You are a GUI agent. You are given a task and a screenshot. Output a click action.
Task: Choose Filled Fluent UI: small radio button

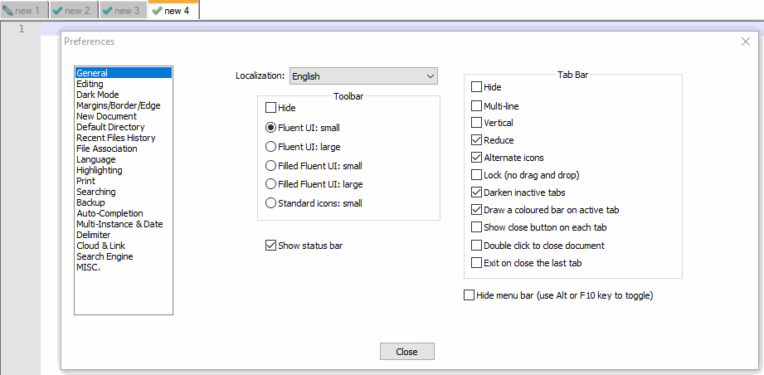pyautogui.click(x=271, y=165)
